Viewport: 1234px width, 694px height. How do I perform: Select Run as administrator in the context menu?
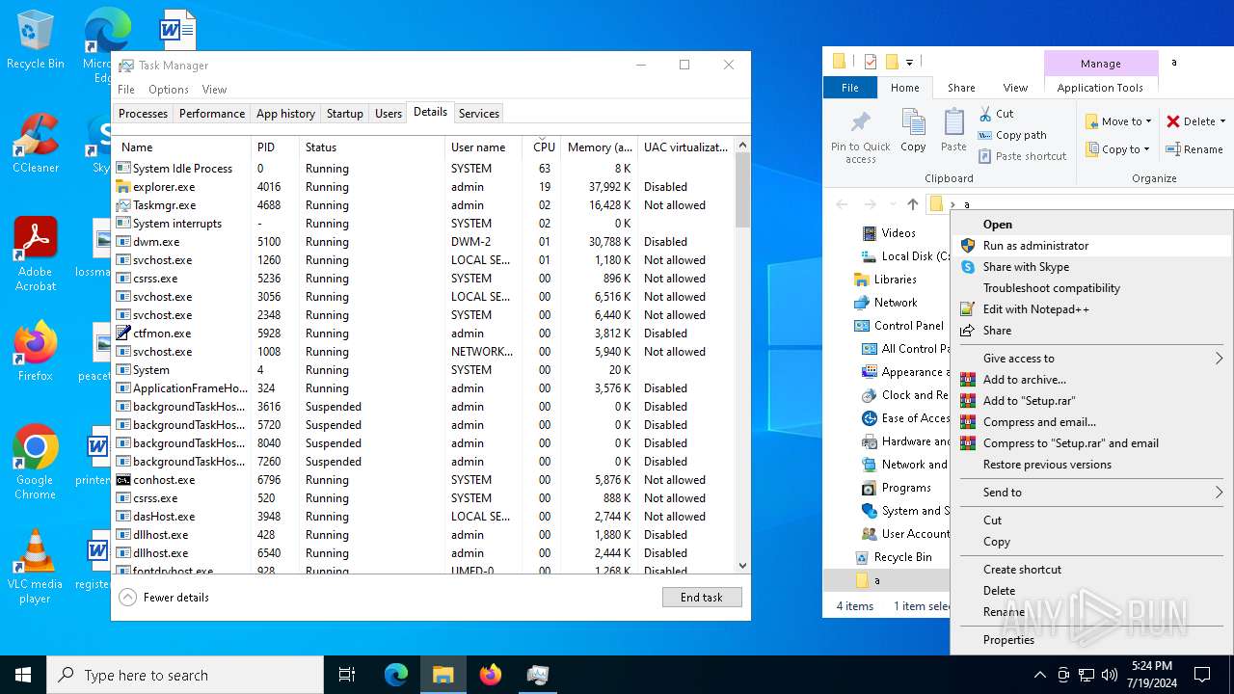(1035, 246)
